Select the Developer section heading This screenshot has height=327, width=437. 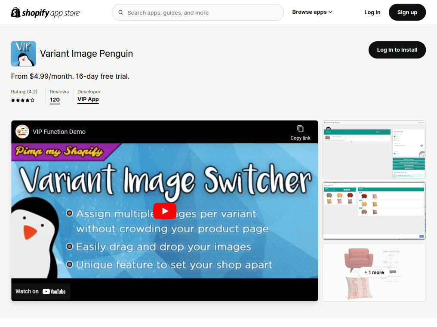89,92
